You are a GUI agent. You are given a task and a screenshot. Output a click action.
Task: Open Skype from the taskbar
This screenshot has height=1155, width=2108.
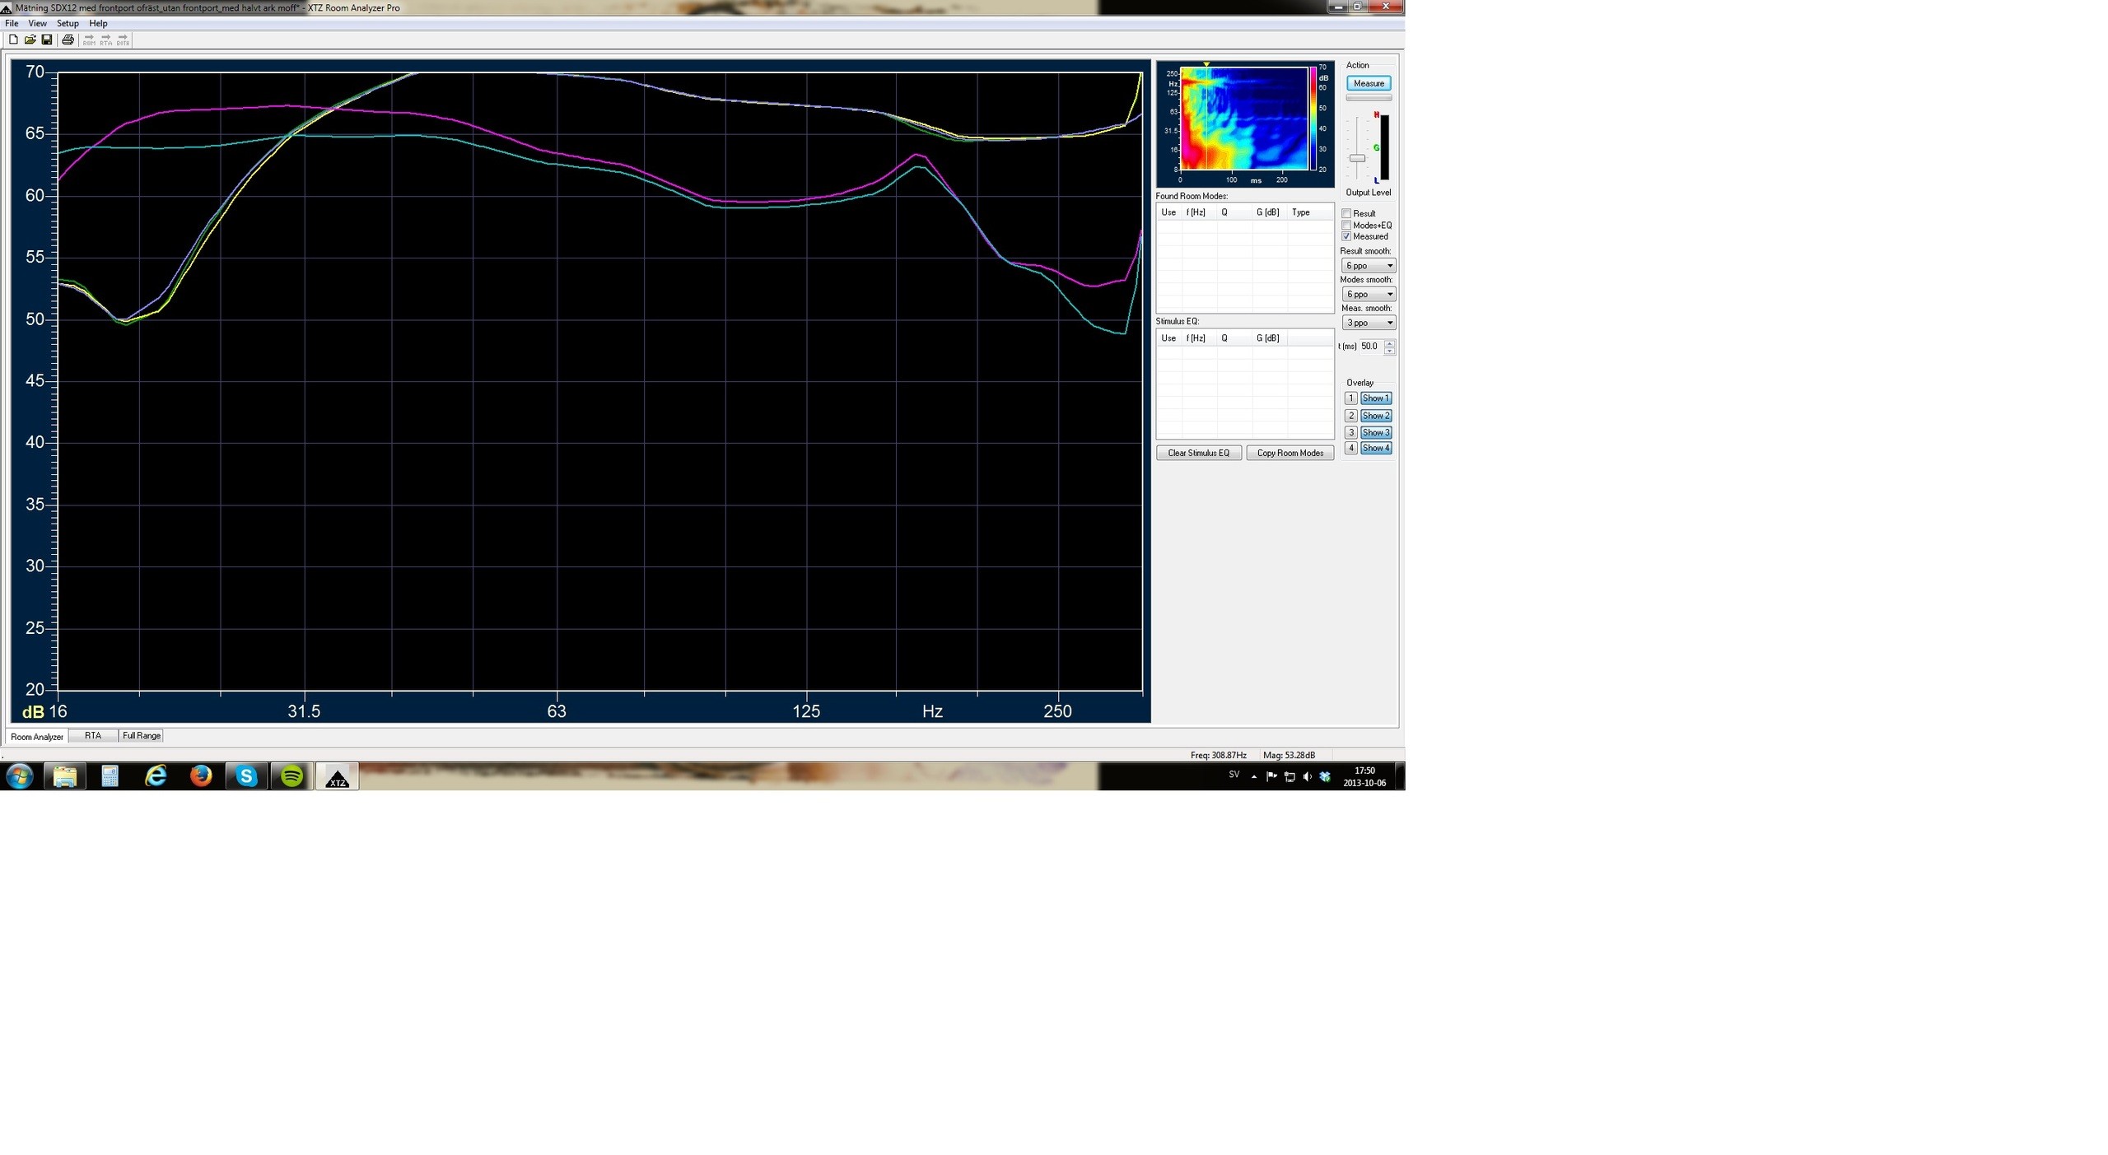pyautogui.click(x=246, y=776)
